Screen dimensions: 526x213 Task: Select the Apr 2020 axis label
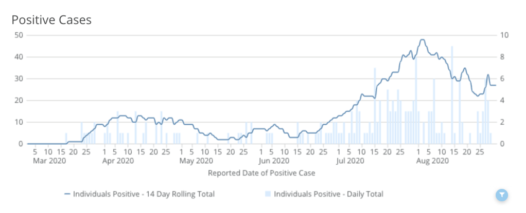(x=118, y=161)
